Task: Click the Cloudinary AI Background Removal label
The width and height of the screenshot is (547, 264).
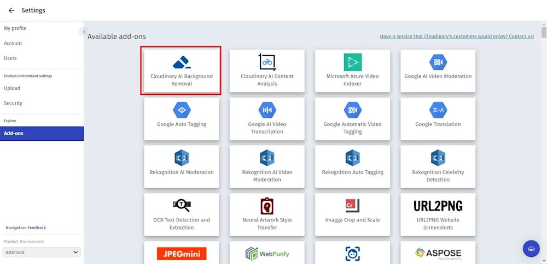Action: pos(182,80)
